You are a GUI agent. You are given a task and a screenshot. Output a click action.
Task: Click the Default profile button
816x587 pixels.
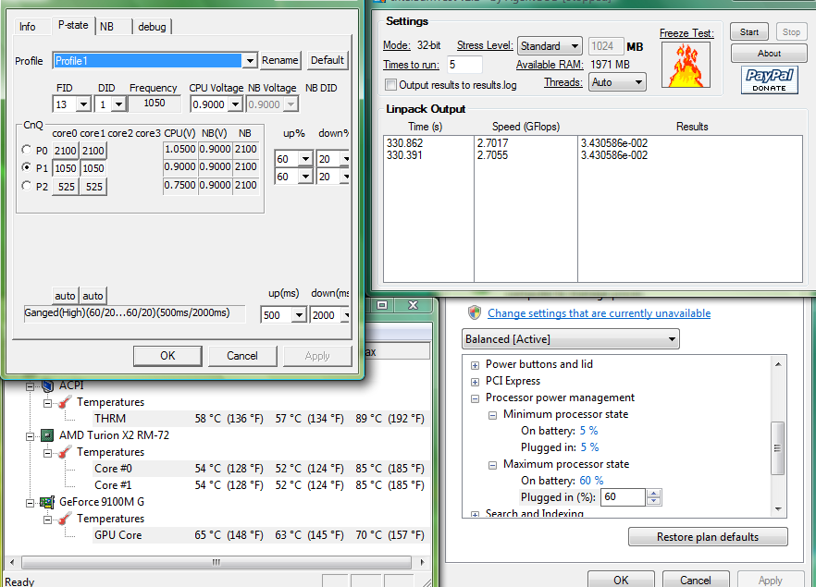click(328, 60)
